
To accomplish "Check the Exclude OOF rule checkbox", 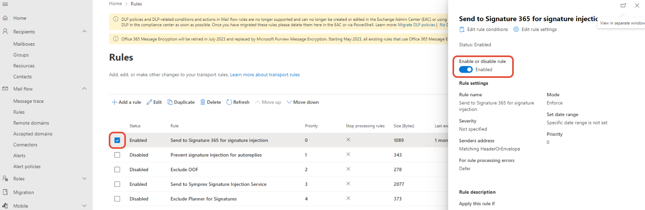I will [x=117, y=170].
